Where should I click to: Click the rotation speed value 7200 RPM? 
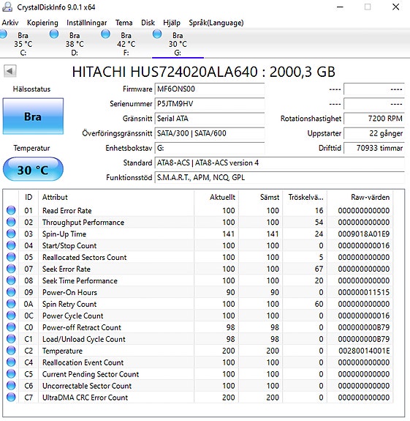point(374,119)
